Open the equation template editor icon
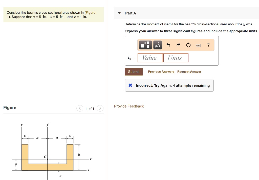Screen dimensions: 259x180 coord(145,45)
